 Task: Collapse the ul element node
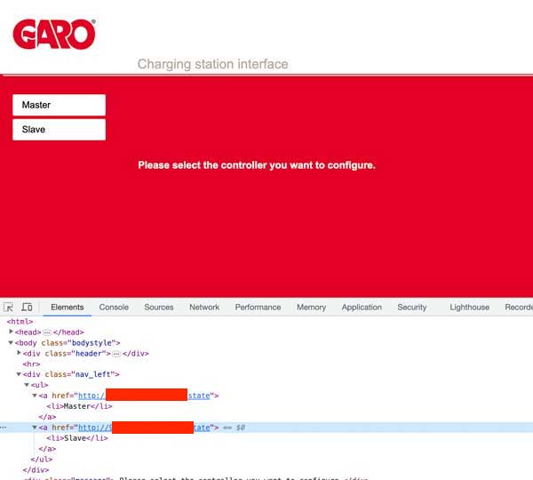27,385
